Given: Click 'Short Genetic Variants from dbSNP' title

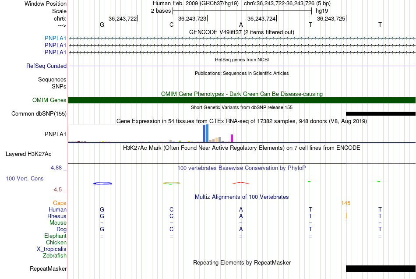Looking at the screenshot, I should pos(242,107).
